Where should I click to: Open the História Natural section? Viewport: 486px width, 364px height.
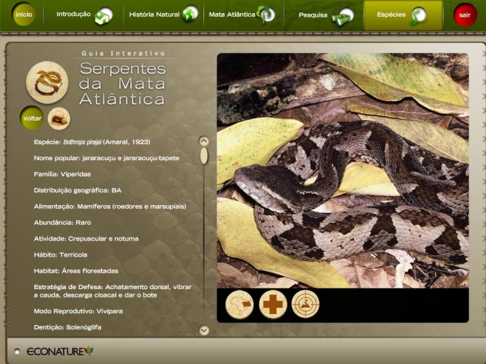[x=154, y=15]
